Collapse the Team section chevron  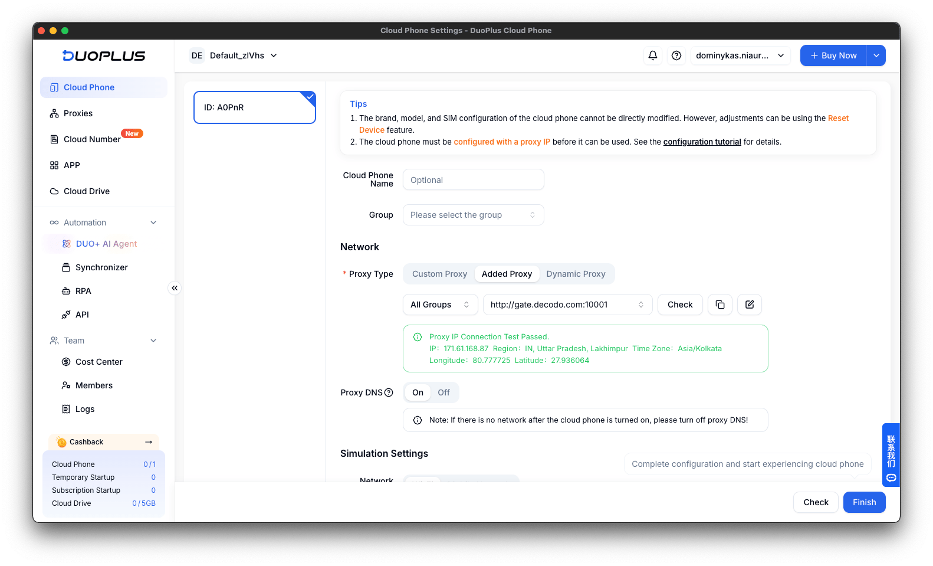click(153, 341)
